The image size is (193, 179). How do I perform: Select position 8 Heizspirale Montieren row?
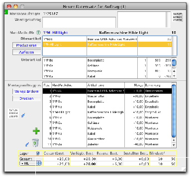(107, 128)
